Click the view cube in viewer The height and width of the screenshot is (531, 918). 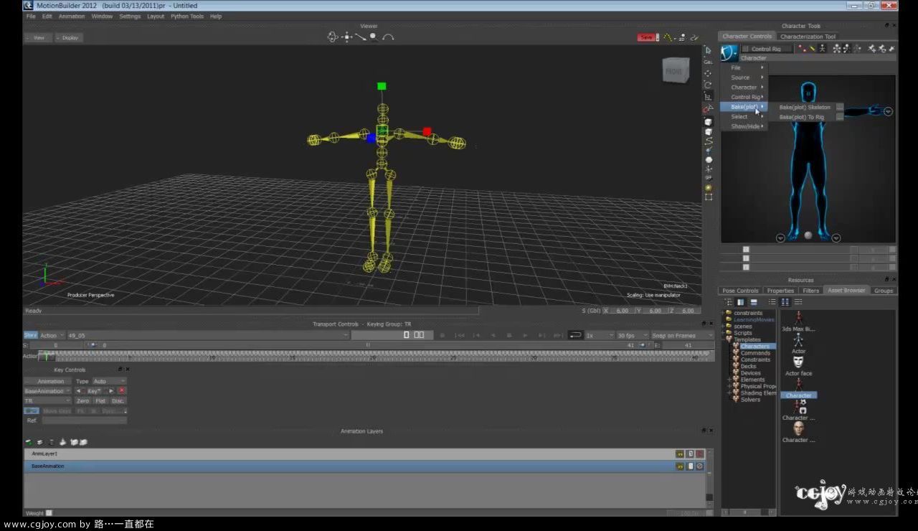(x=674, y=70)
